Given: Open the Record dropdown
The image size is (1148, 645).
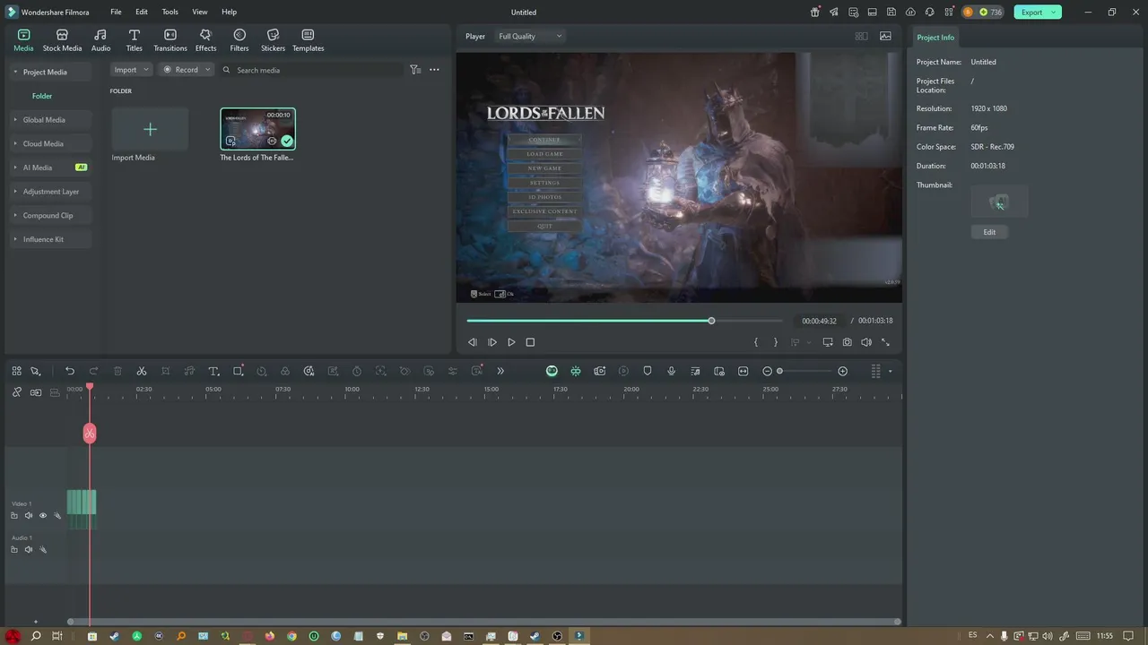Looking at the screenshot, I should tap(186, 70).
